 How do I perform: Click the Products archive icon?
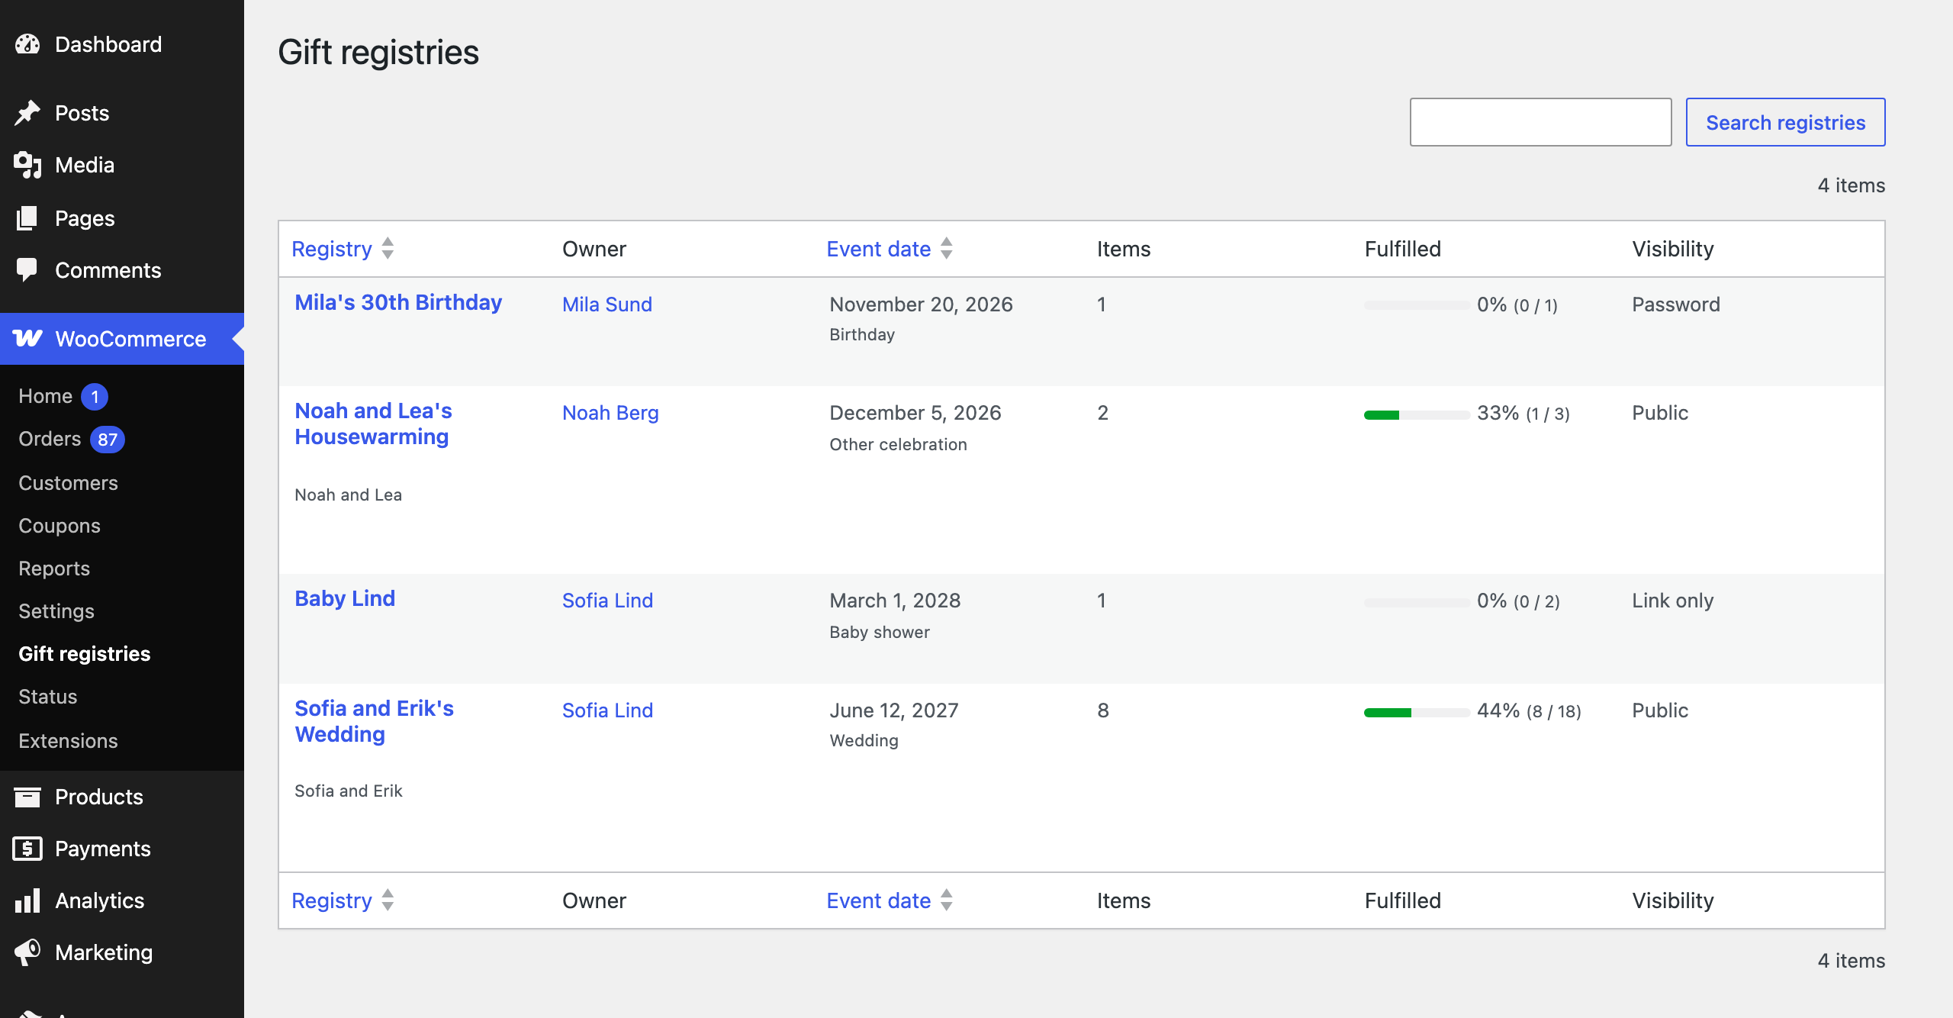27,797
